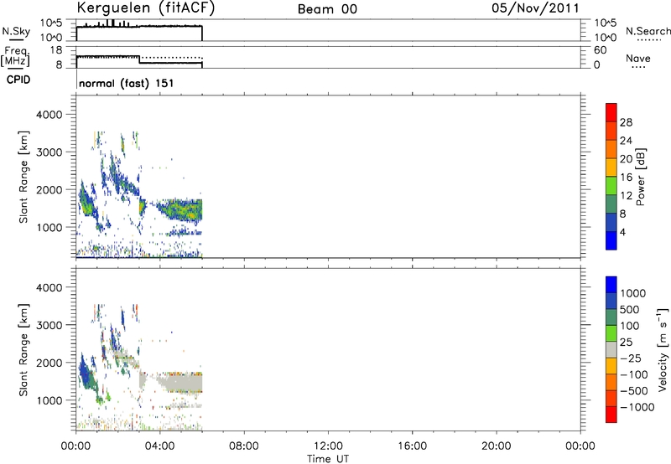Click '-1000' tick on Velocity colorbar

[x=637, y=407]
